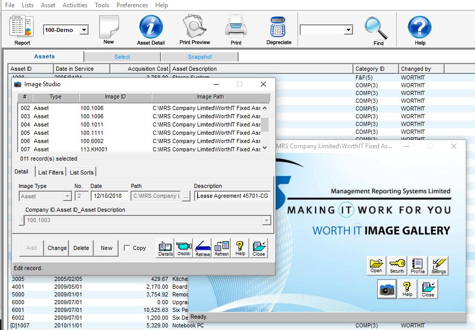
Task: Refresh the image list in Image Studio
Action: point(221,248)
